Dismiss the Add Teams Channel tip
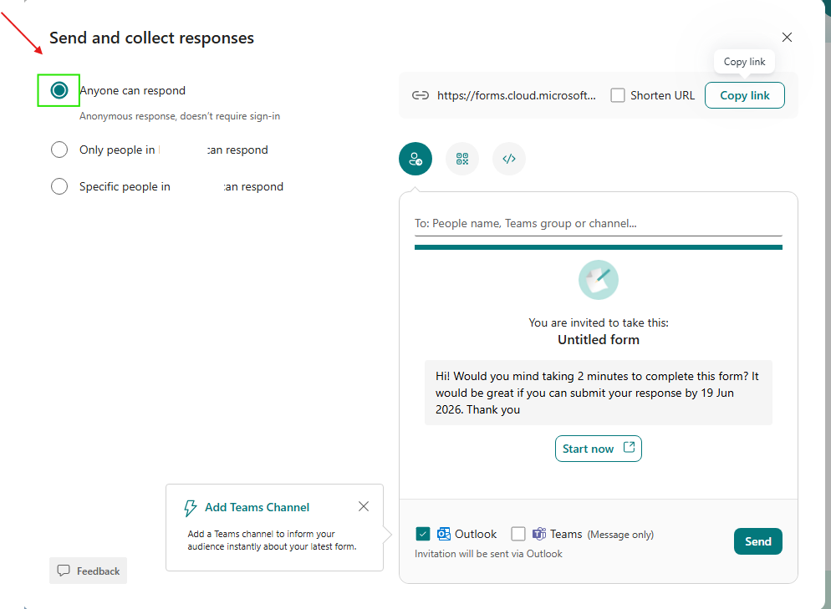The image size is (831, 609). click(x=364, y=506)
